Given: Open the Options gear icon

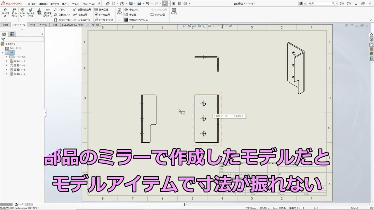Looking at the screenshot, I should 185,3.
